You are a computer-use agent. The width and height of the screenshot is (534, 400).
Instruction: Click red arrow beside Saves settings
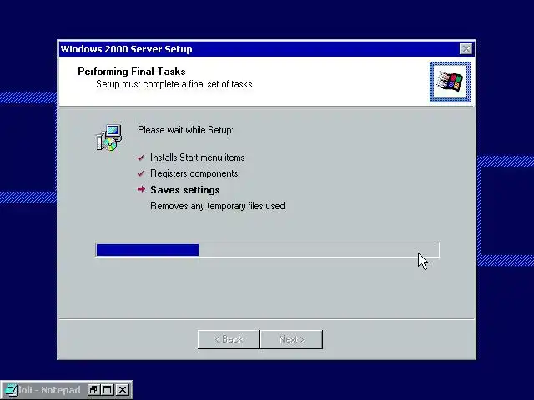(141, 189)
